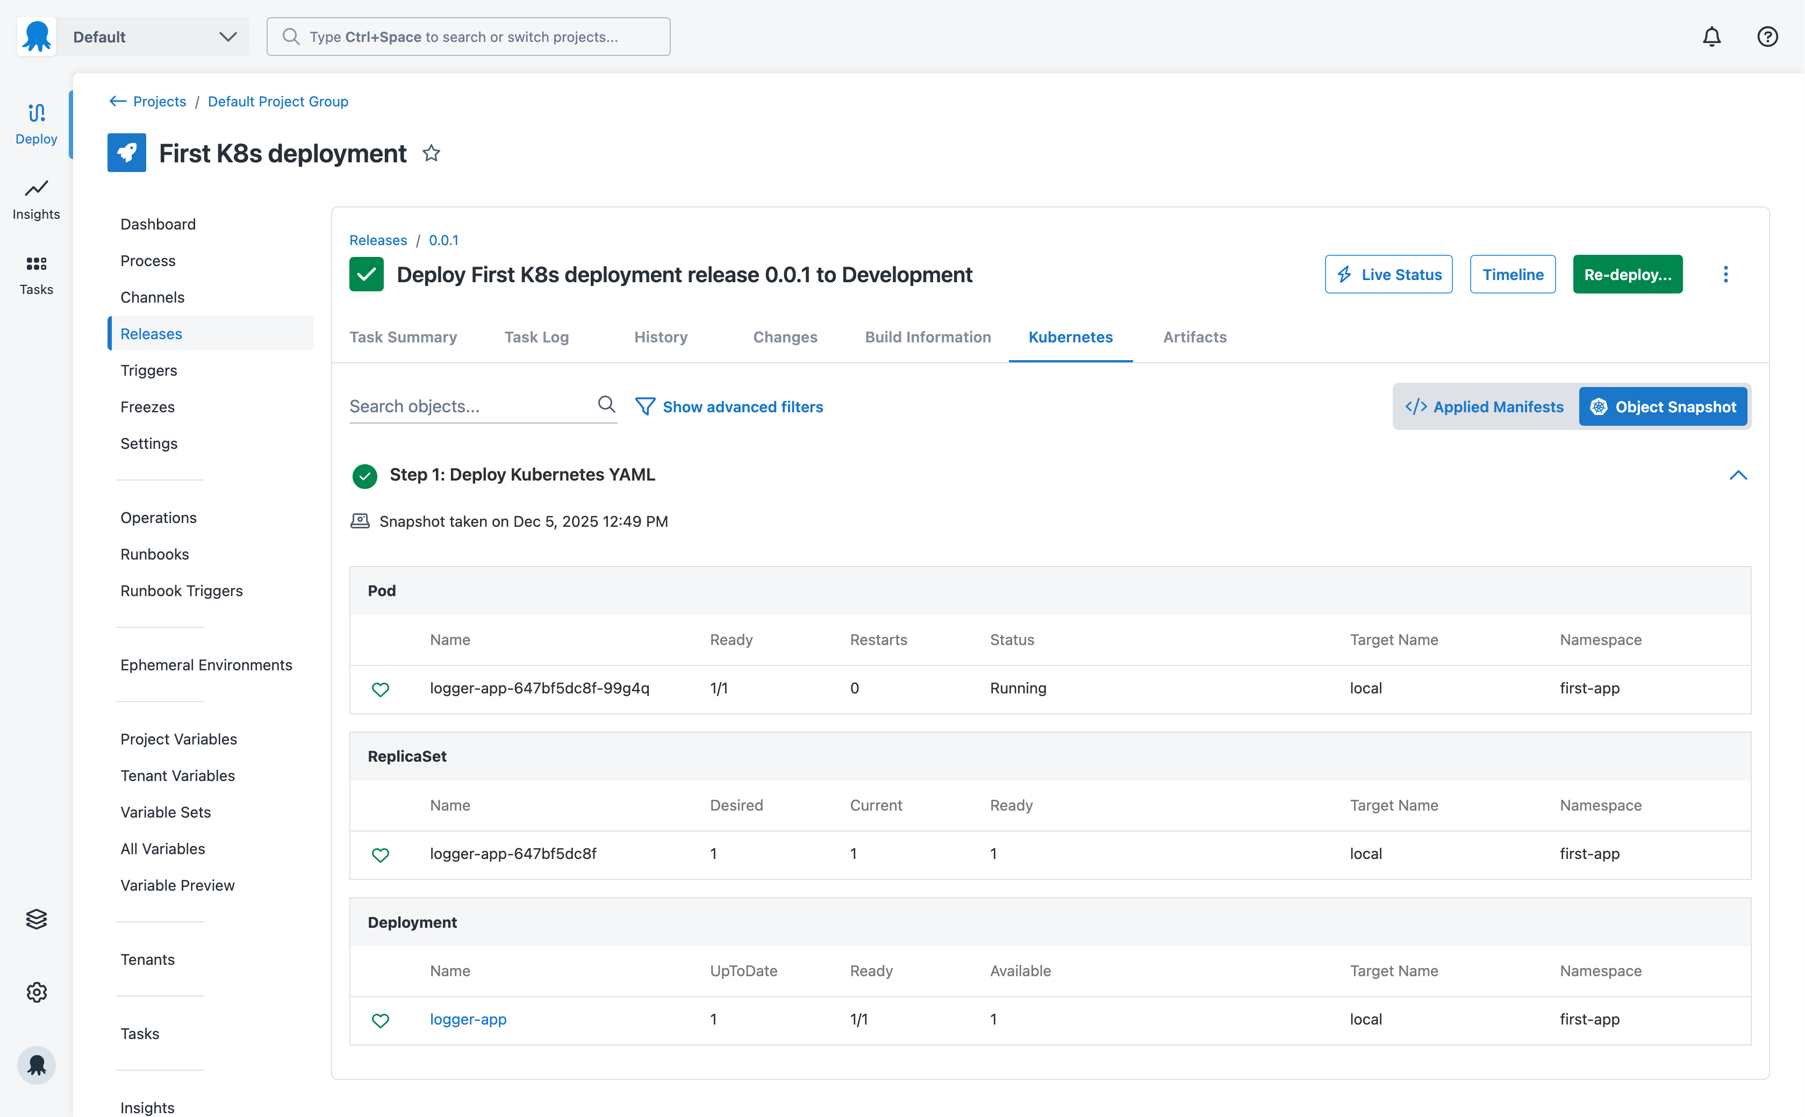Click the back arrow to Projects
Viewport: 1805px width, 1117px height.
(x=117, y=101)
